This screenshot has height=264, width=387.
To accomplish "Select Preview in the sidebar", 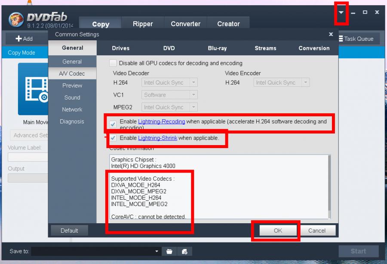I will coord(72,85).
